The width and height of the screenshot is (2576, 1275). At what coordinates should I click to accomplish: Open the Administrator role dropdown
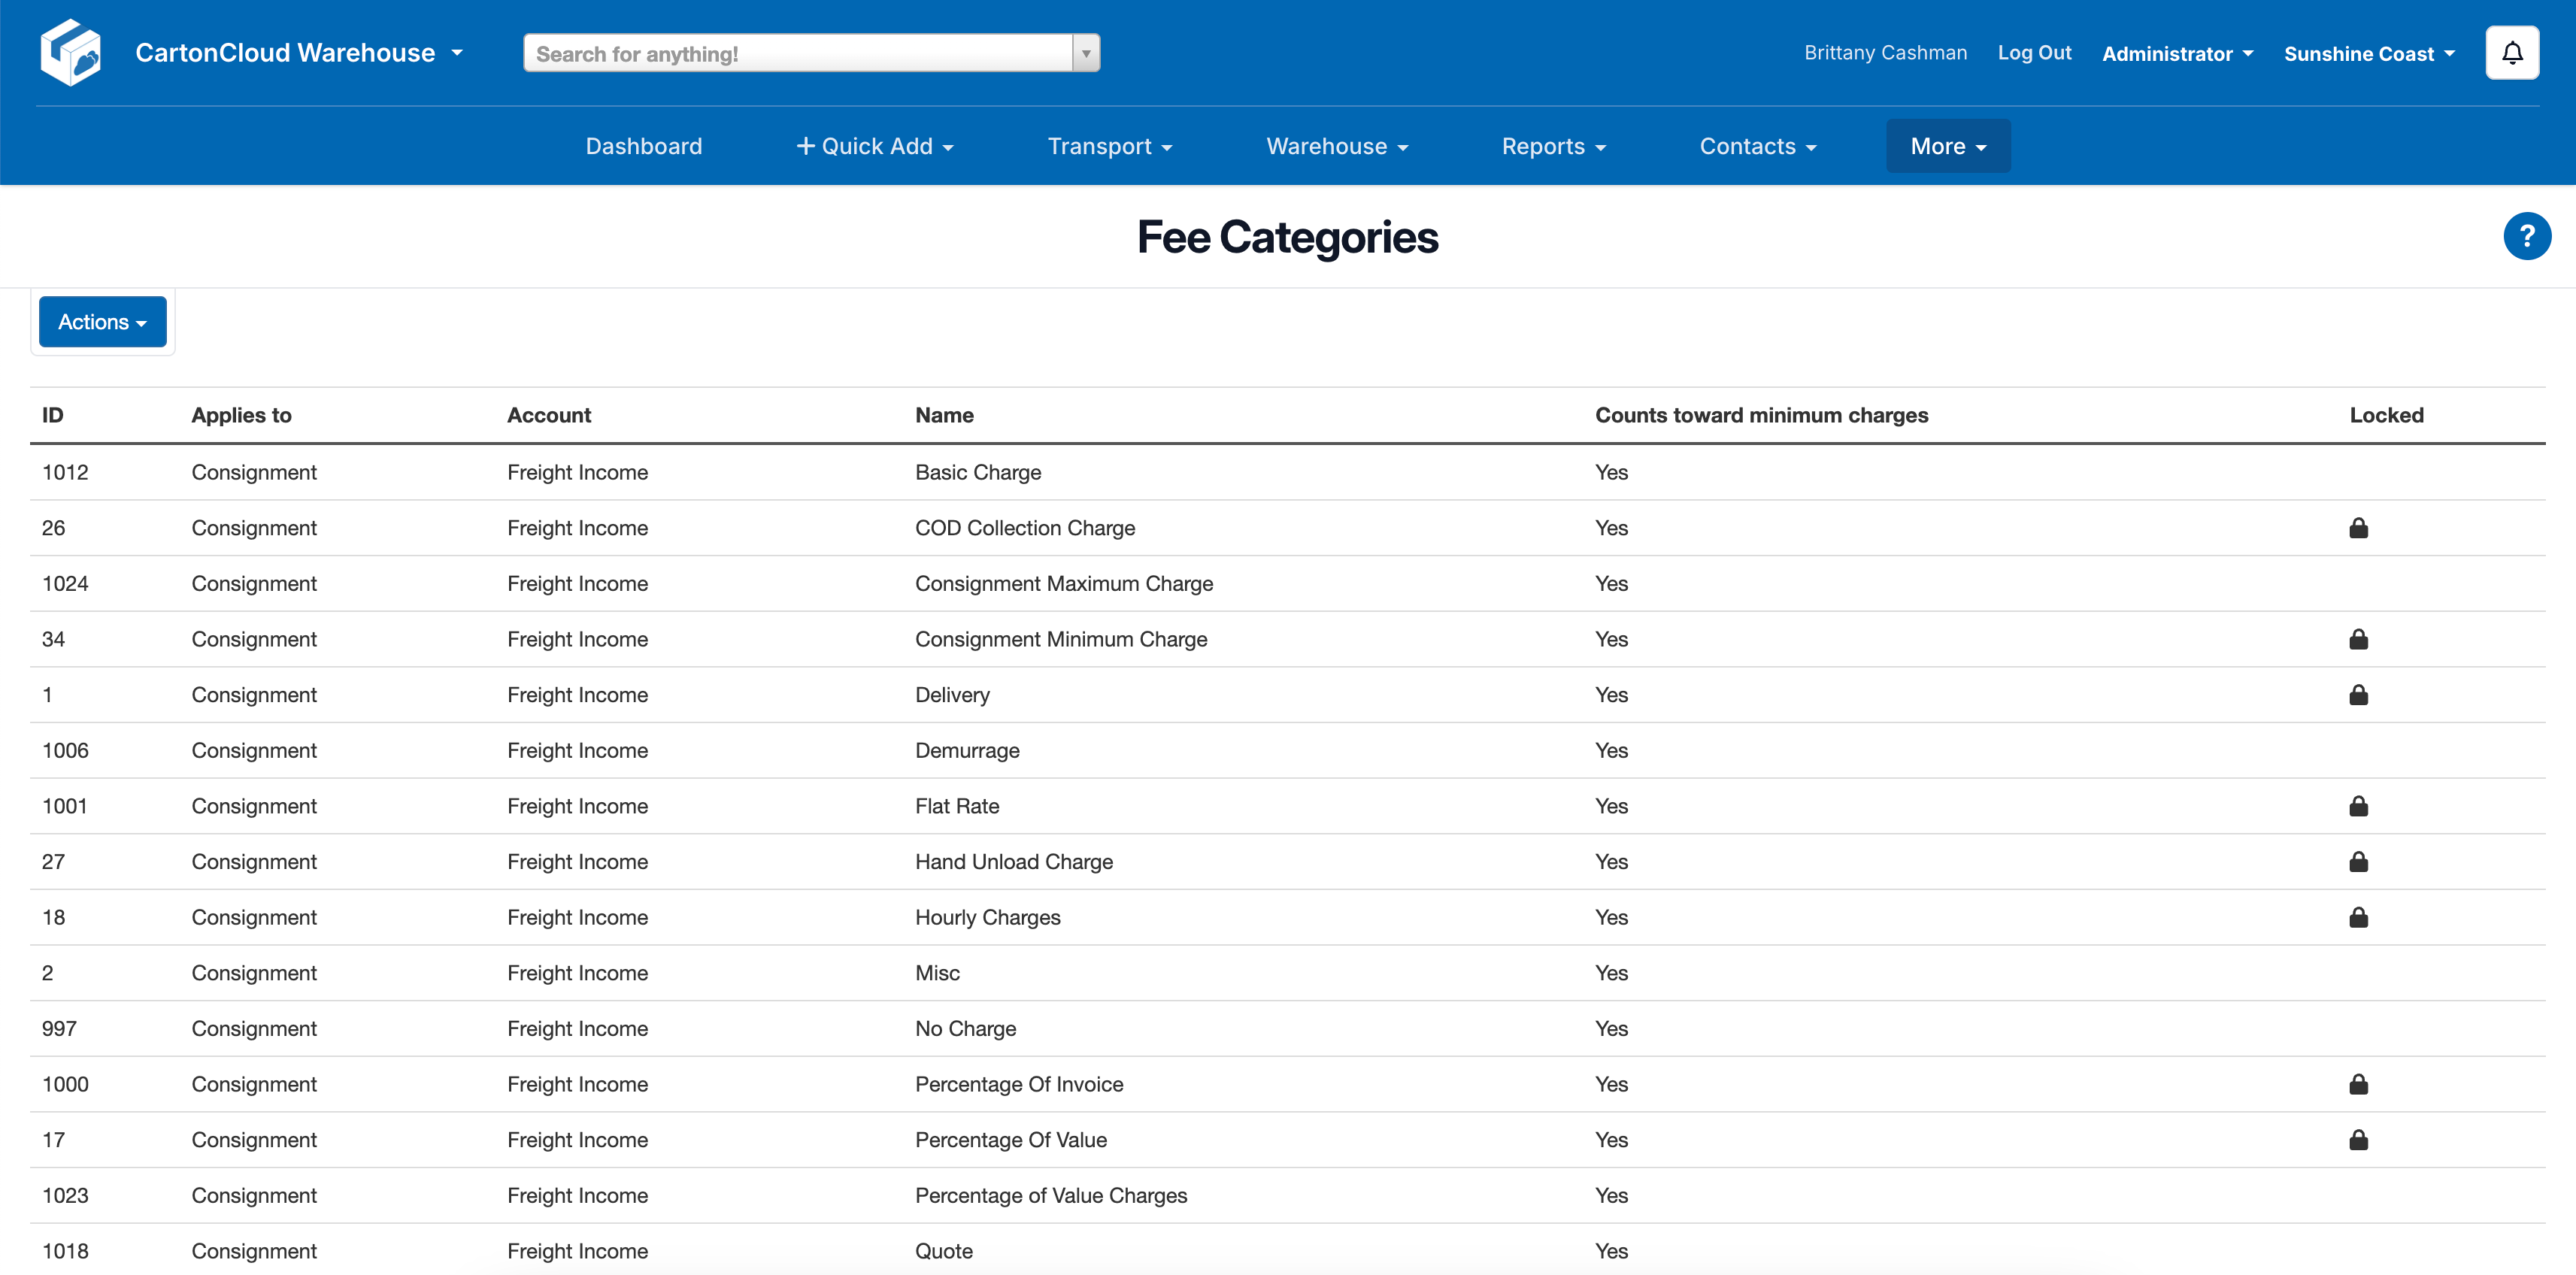click(2177, 53)
